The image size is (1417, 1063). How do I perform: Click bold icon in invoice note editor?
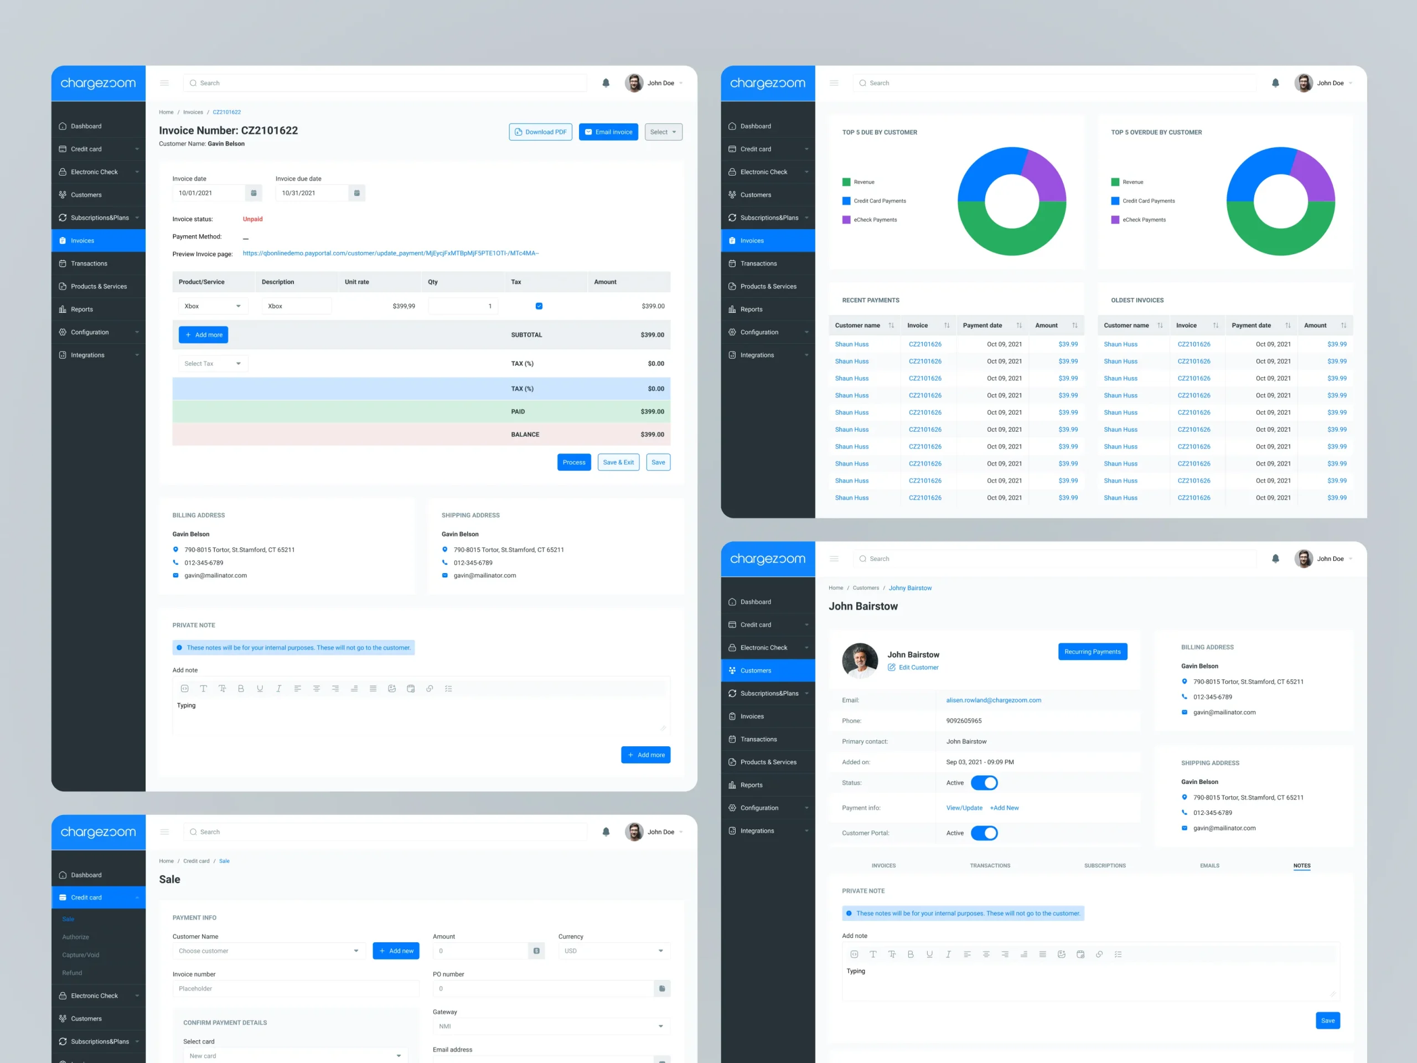241,689
